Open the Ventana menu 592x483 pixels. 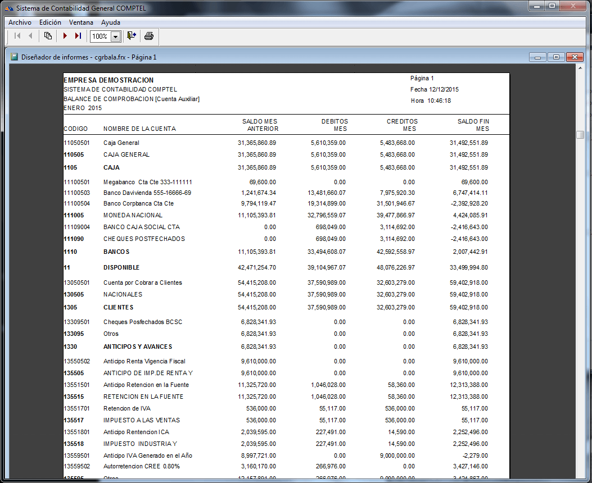pos(81,22)
